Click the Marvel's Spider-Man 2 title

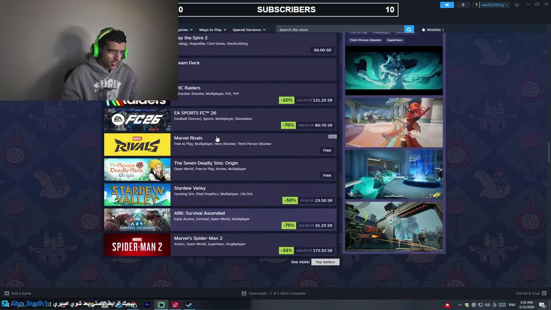198,238
